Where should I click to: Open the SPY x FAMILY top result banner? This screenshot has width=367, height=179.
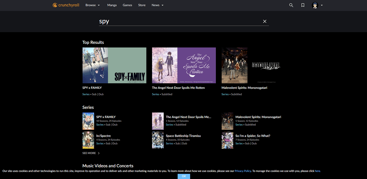[115, 65]
